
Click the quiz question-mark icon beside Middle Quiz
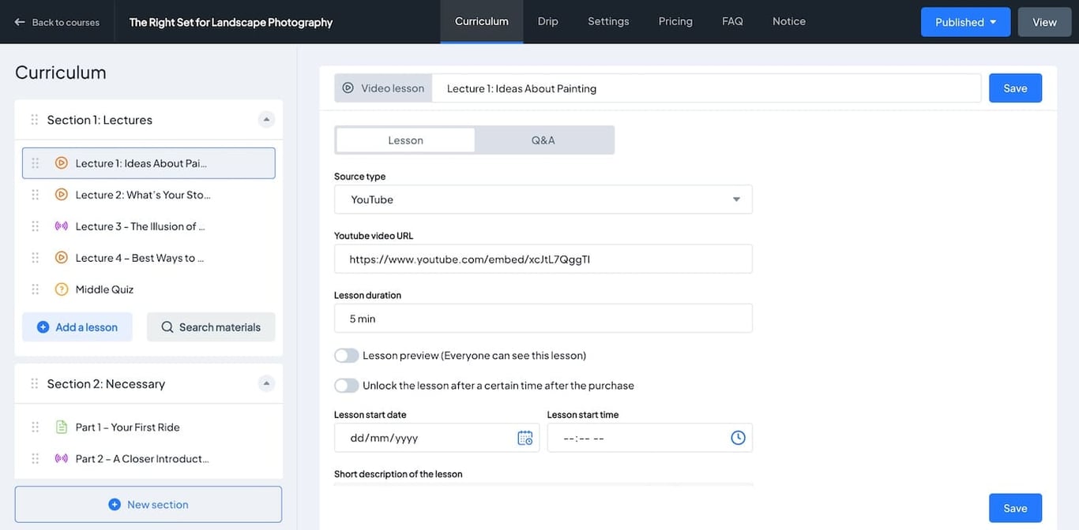pyautogui.click(x=62, y=289)
